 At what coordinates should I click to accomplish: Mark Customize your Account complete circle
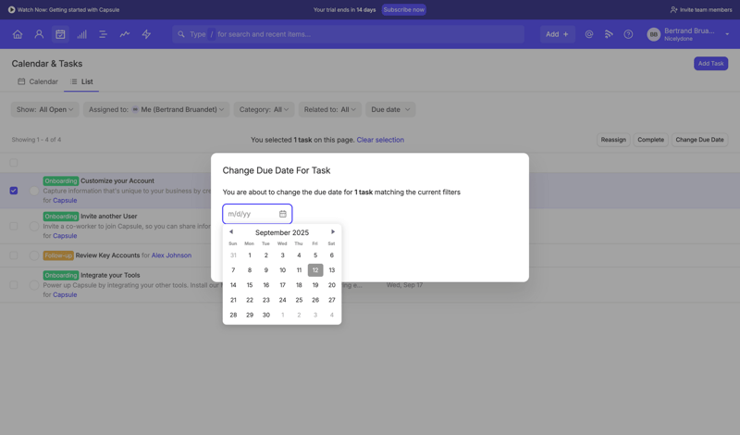[34, 191]
